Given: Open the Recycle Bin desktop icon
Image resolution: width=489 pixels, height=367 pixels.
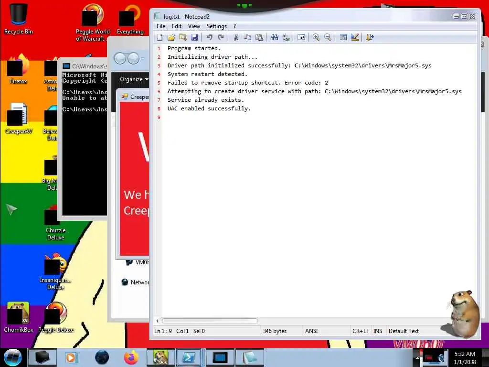Looking at the screenshot, I should [x=19, y=19].
